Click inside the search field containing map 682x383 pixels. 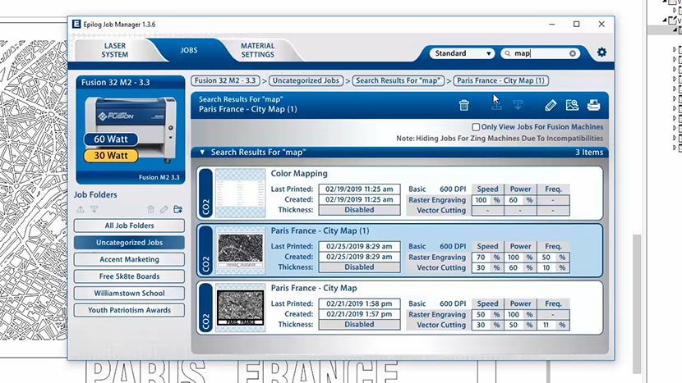click(539, 53)
